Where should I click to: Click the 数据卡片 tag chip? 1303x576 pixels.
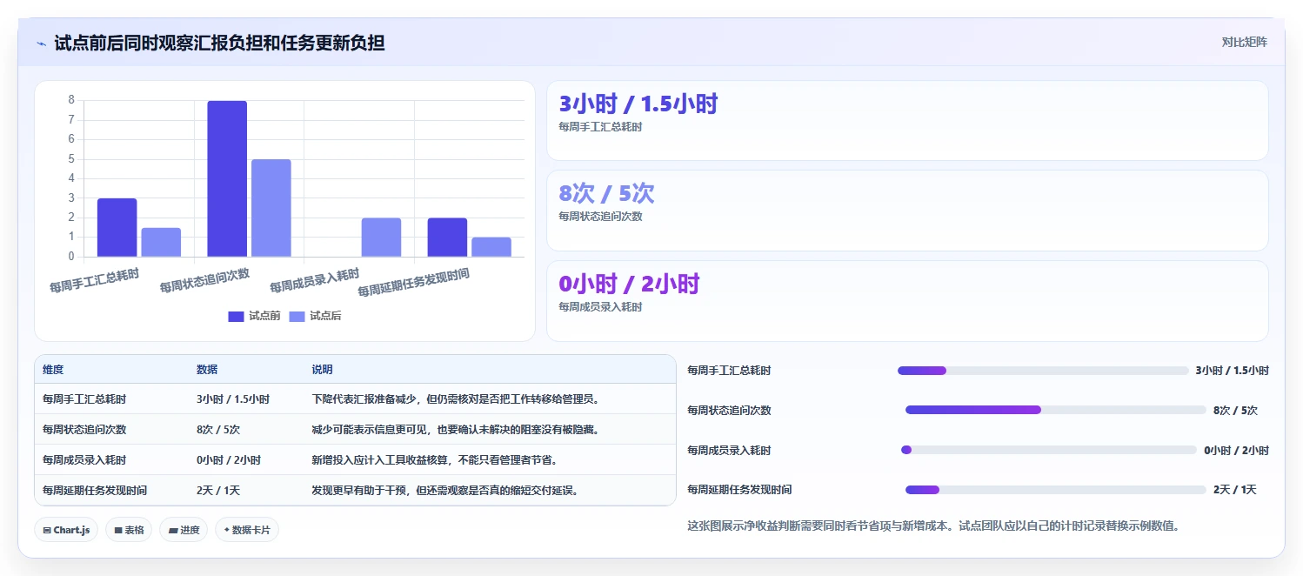pyautogui.click(x=247, y=530)
